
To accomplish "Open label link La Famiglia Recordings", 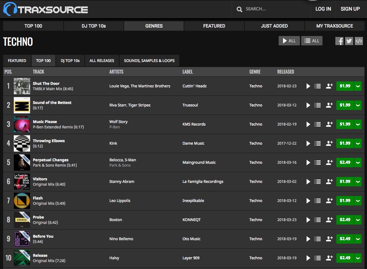I will [203, 182].
